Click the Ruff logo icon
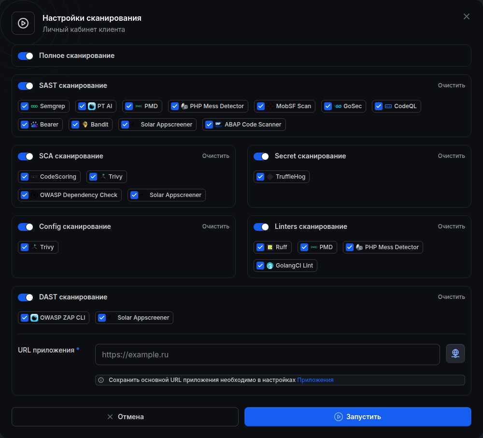The width and height of the screenshot is (483, 438). pos(270,247)
